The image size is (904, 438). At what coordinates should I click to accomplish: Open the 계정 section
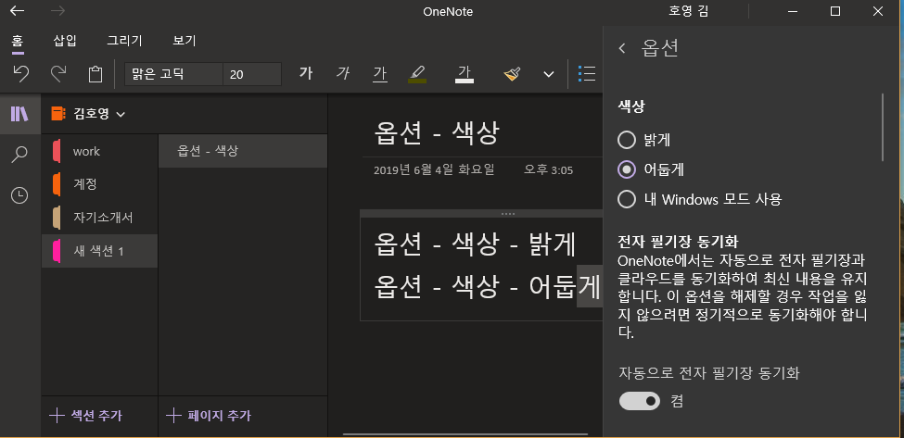coord(99,185)
